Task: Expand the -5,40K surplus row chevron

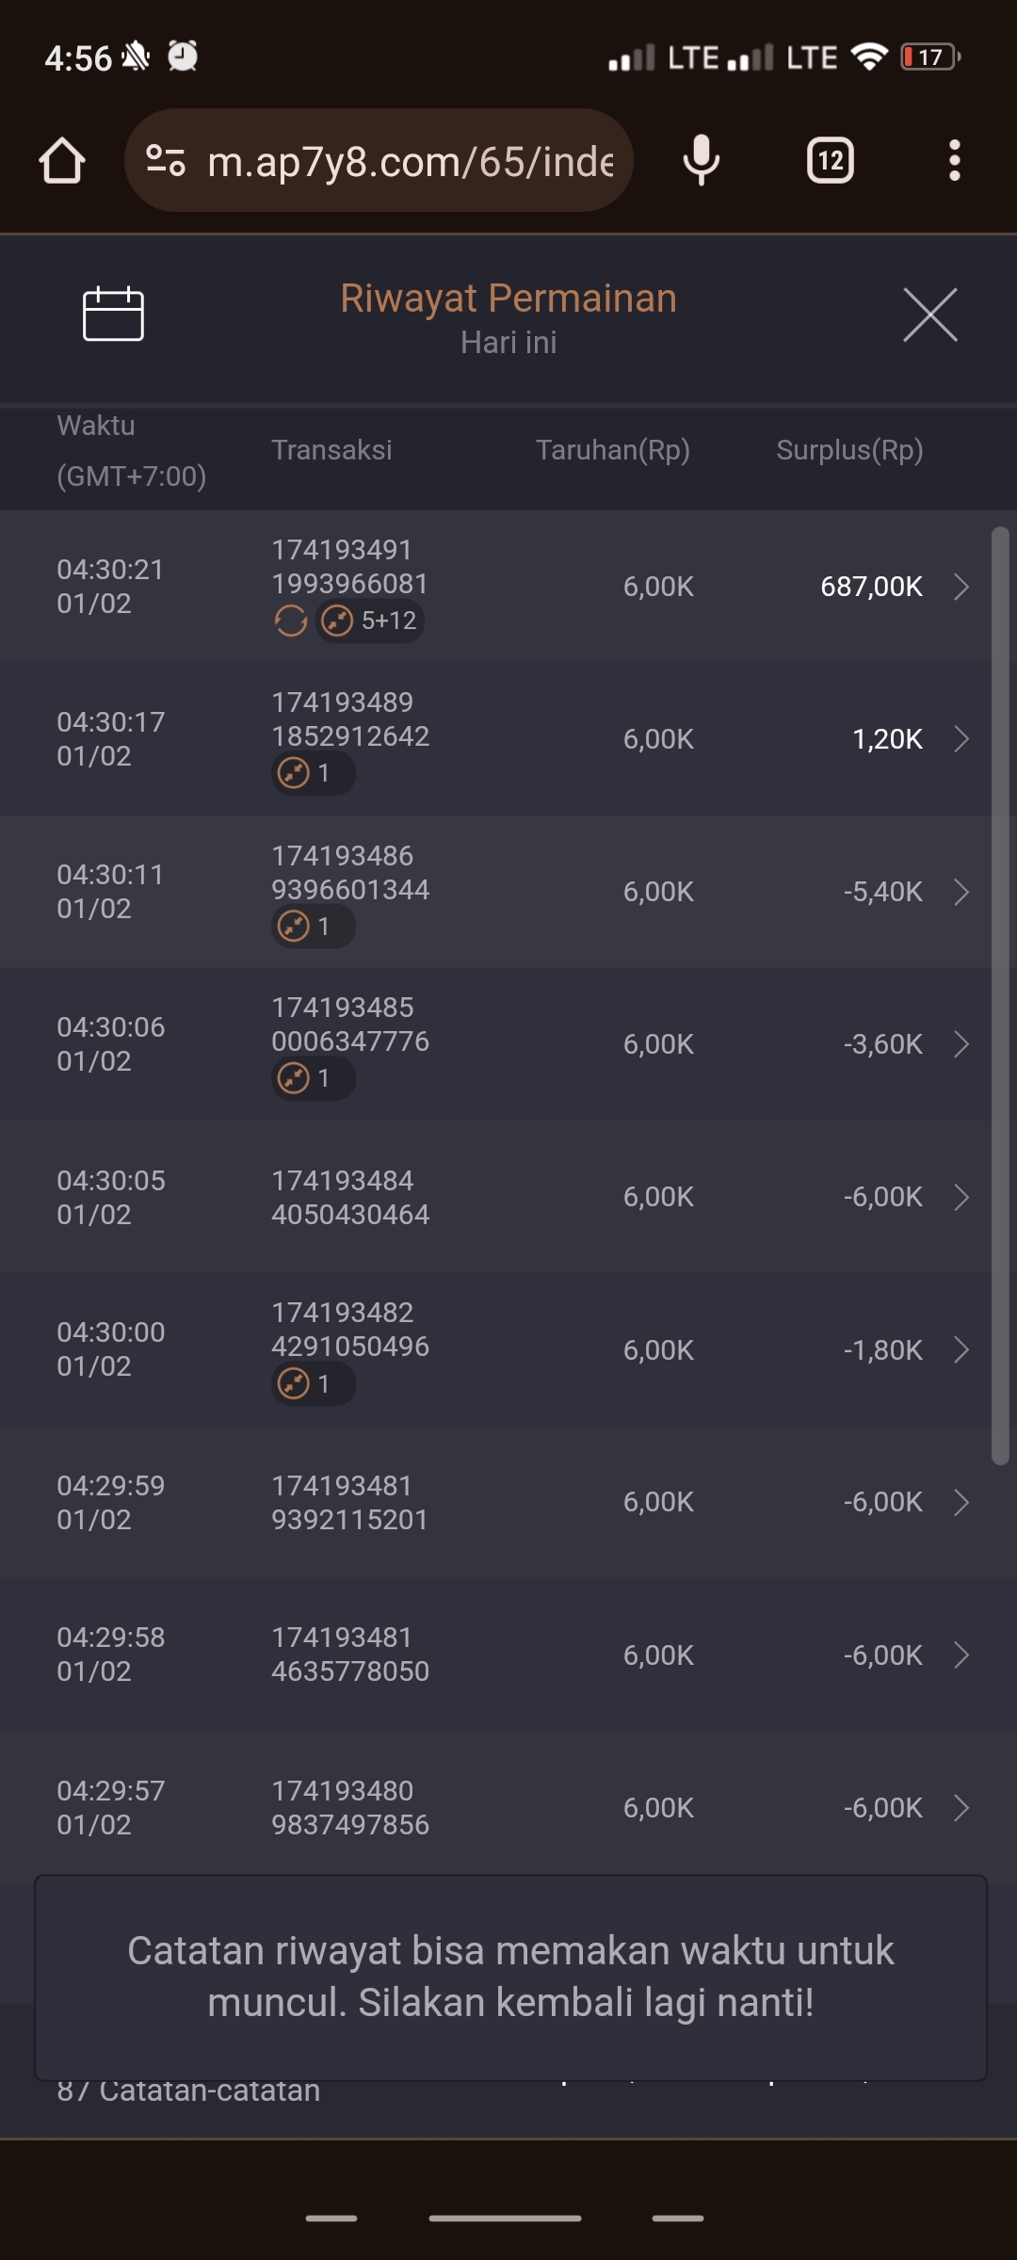Action: [961, 892]
